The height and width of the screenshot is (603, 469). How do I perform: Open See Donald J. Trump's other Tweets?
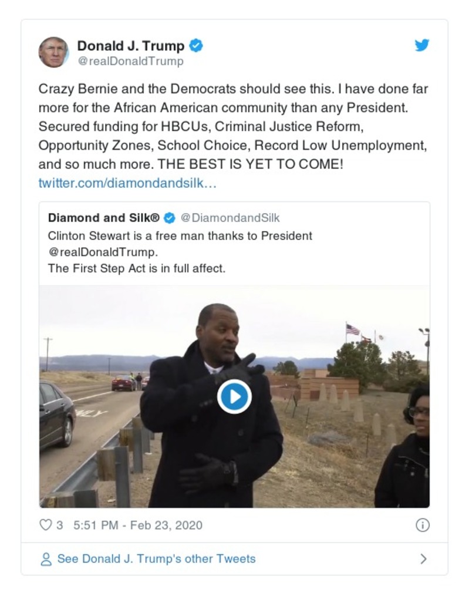(156, 559)
